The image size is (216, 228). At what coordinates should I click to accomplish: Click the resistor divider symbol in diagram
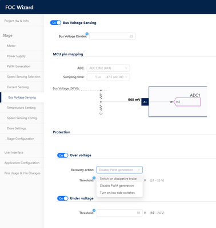[101, 103]
